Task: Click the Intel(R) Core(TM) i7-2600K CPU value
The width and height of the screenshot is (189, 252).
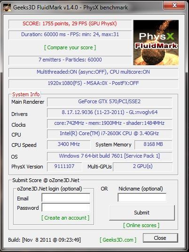Action: pos(110,134)
